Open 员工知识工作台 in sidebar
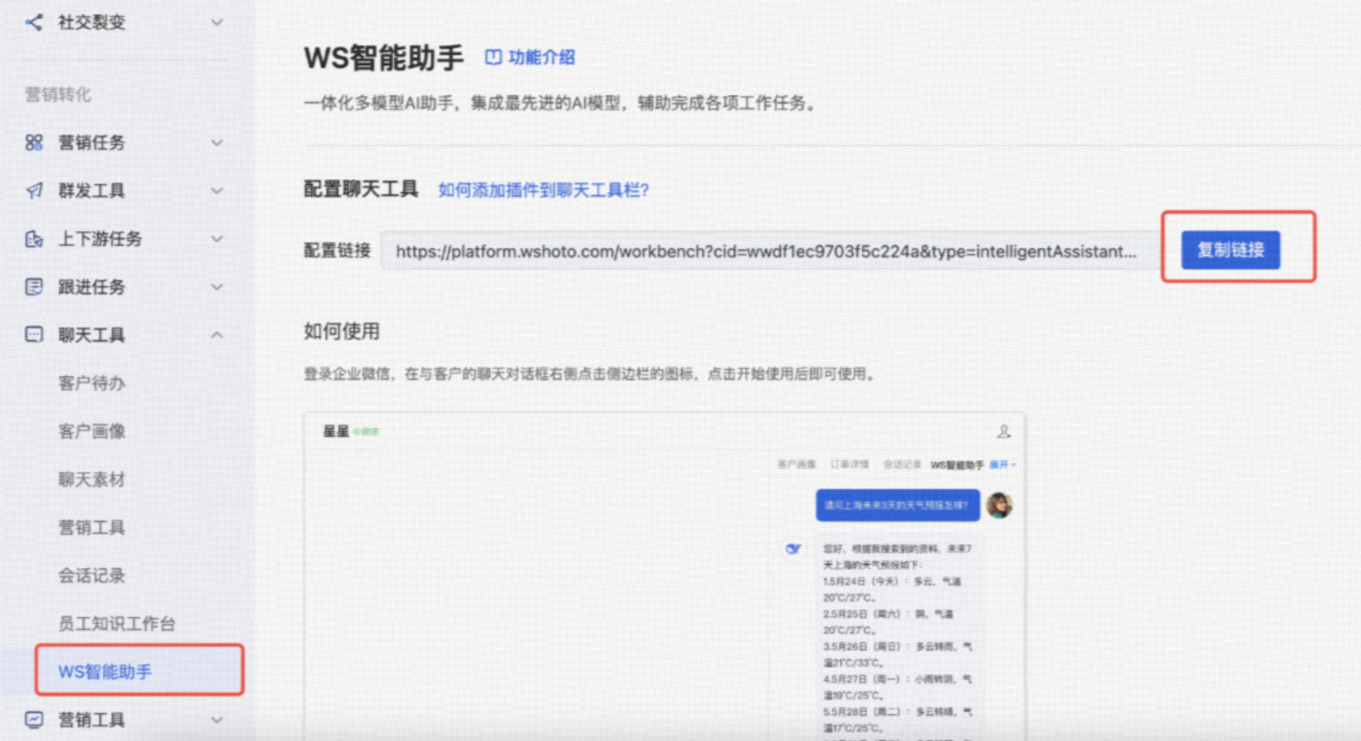The image size is (1361, 741). point(117,623)
